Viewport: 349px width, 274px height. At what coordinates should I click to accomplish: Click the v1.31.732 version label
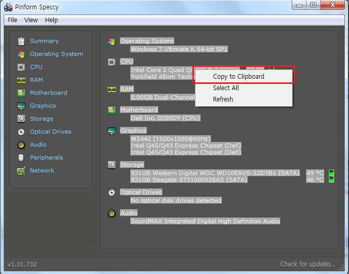pos(22,264)
